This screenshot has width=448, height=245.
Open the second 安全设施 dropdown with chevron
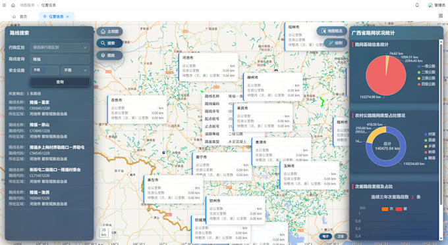click(75, 70)
